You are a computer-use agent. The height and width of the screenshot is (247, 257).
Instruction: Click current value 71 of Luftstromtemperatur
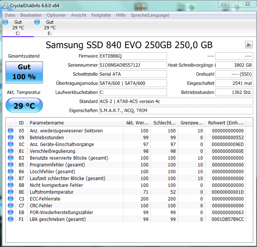click(x=146, y=192)
